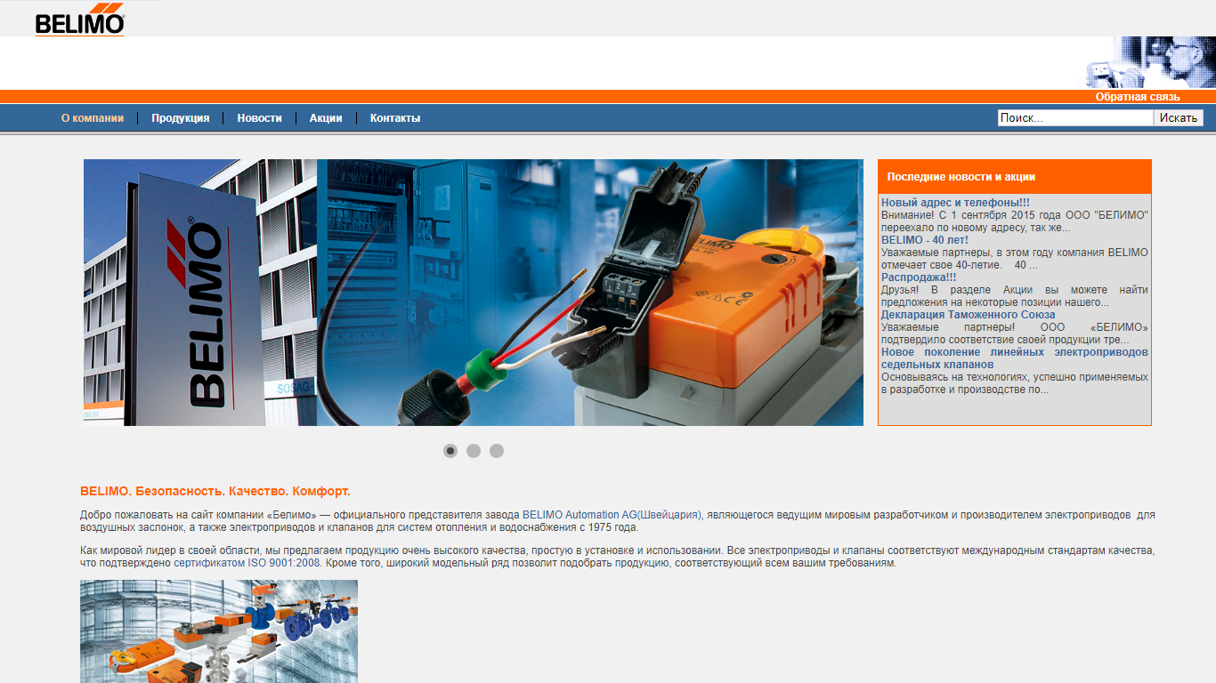Image resolution: width=1216 pixels, height=683 pixels.
Task: Open the Продукция menu item
Action: [x=181, y=118]
